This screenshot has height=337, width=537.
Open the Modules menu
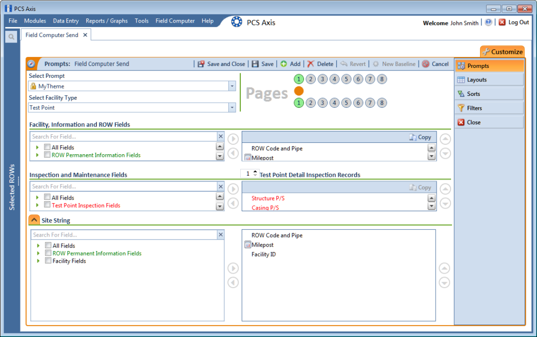[x=35, y=21]
